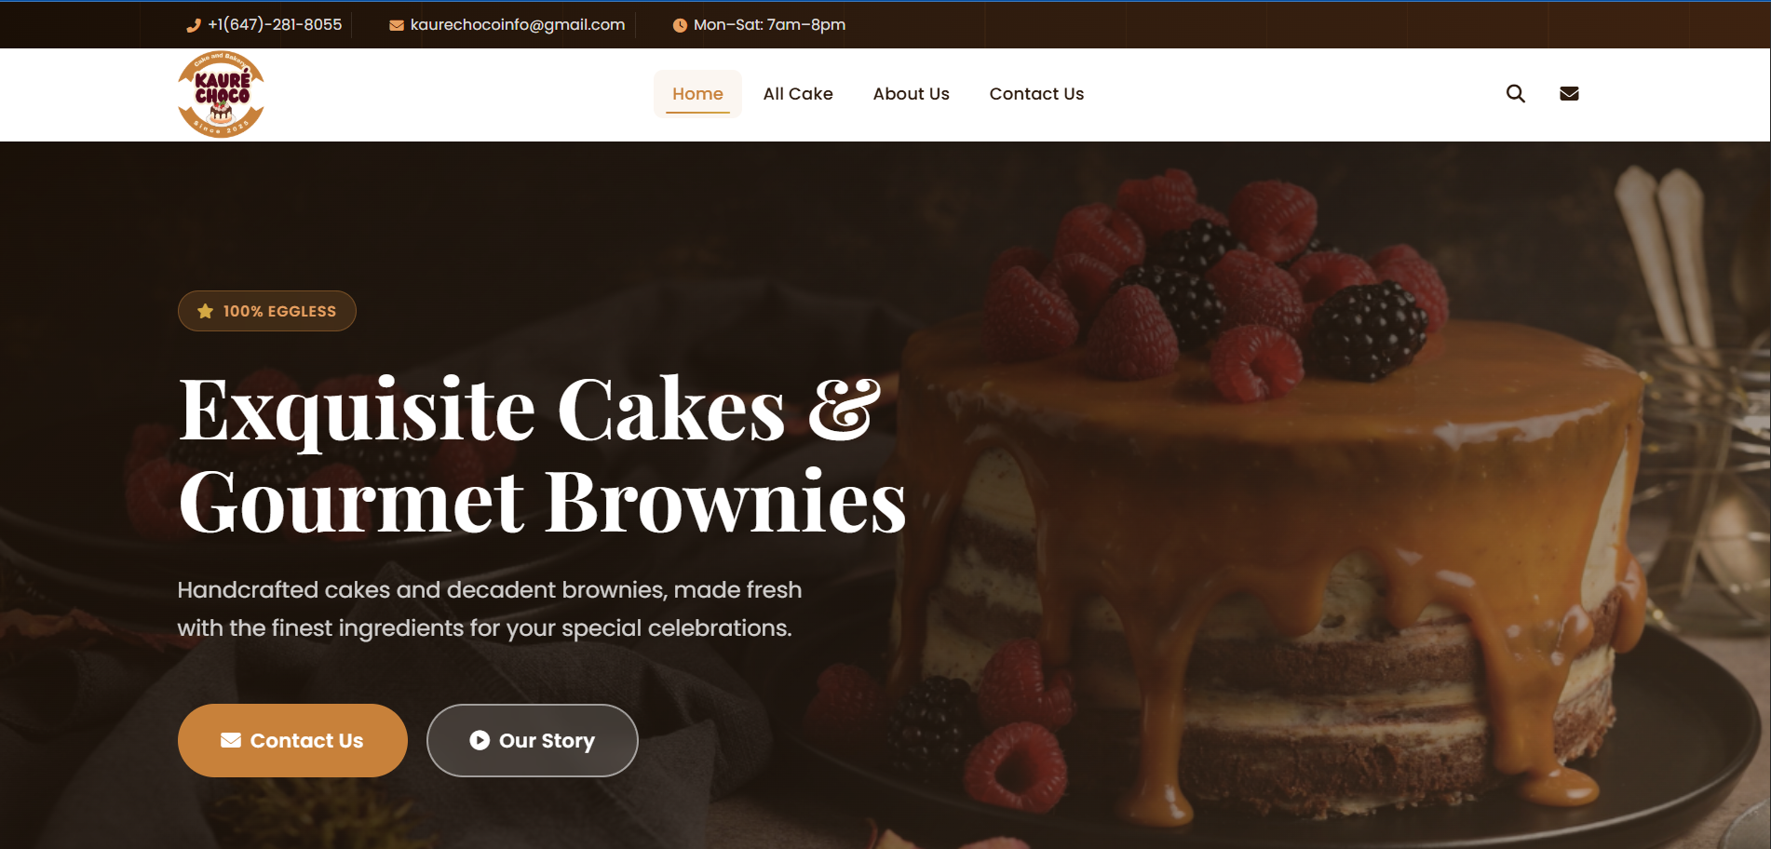Click the Exquisite Cakes hero heading
The height and width of the screenshot is (849, 1771).
[x=542, y=454]
